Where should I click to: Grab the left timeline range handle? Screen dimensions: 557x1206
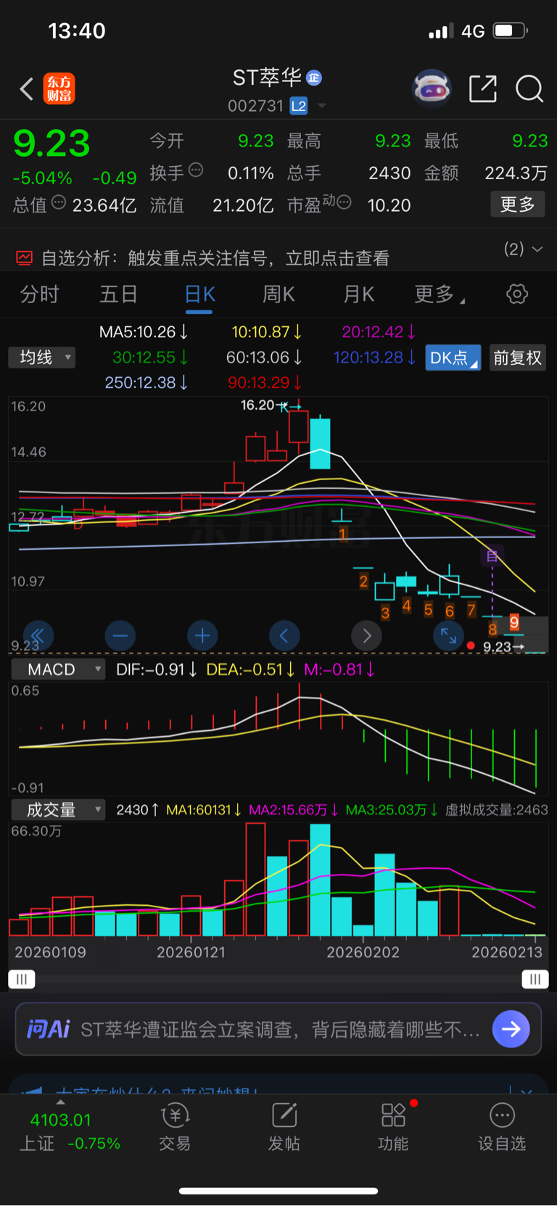(x=22, y=979)
